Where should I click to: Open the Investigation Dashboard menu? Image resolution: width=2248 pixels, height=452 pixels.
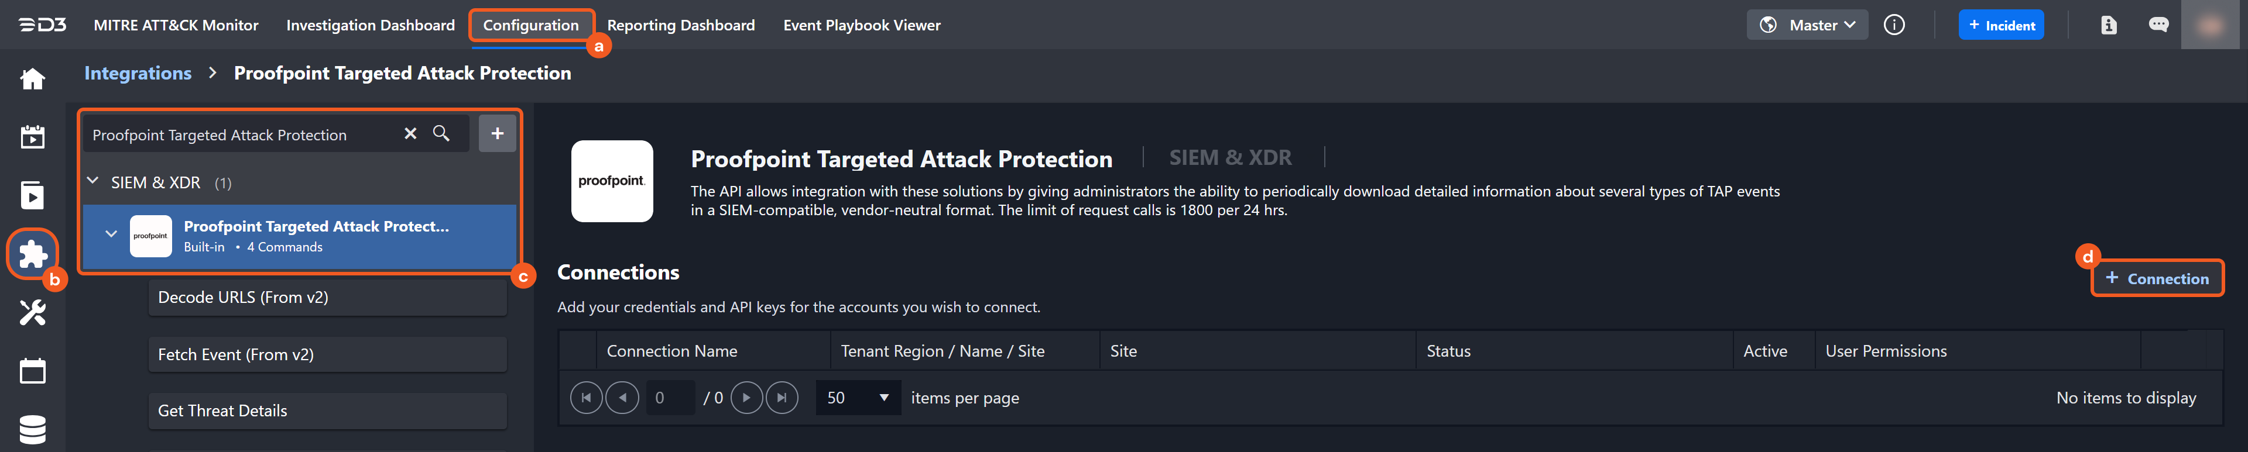point(370,25)
